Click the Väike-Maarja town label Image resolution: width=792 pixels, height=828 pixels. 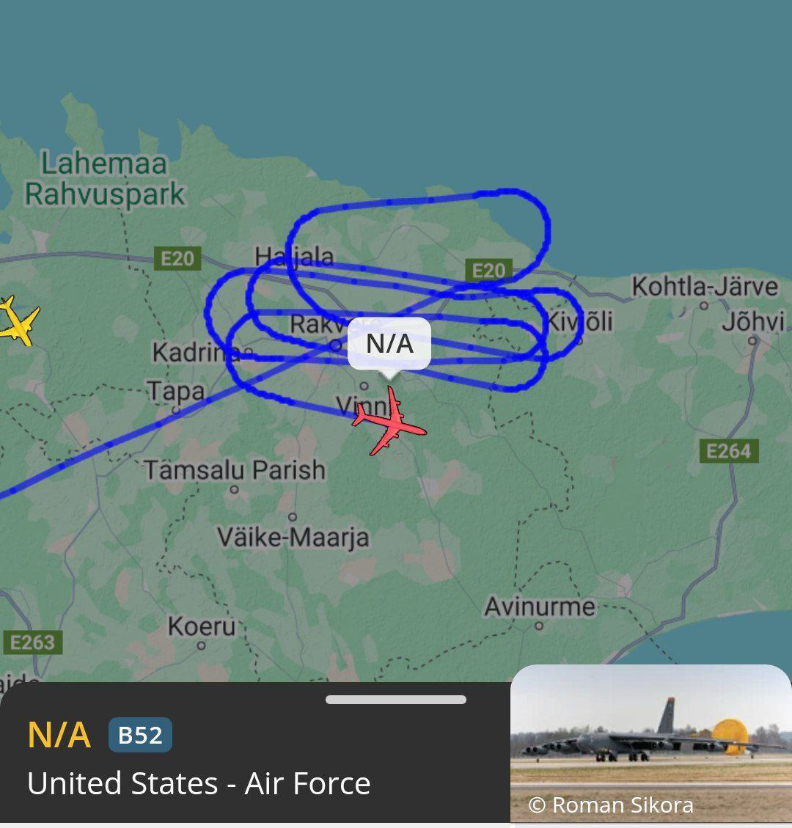[293, 538]
